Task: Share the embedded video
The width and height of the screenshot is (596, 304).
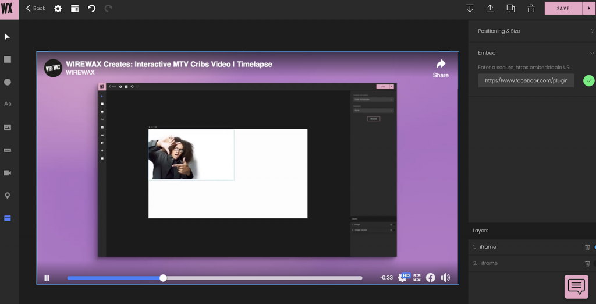Action: [x=441, y=69]
